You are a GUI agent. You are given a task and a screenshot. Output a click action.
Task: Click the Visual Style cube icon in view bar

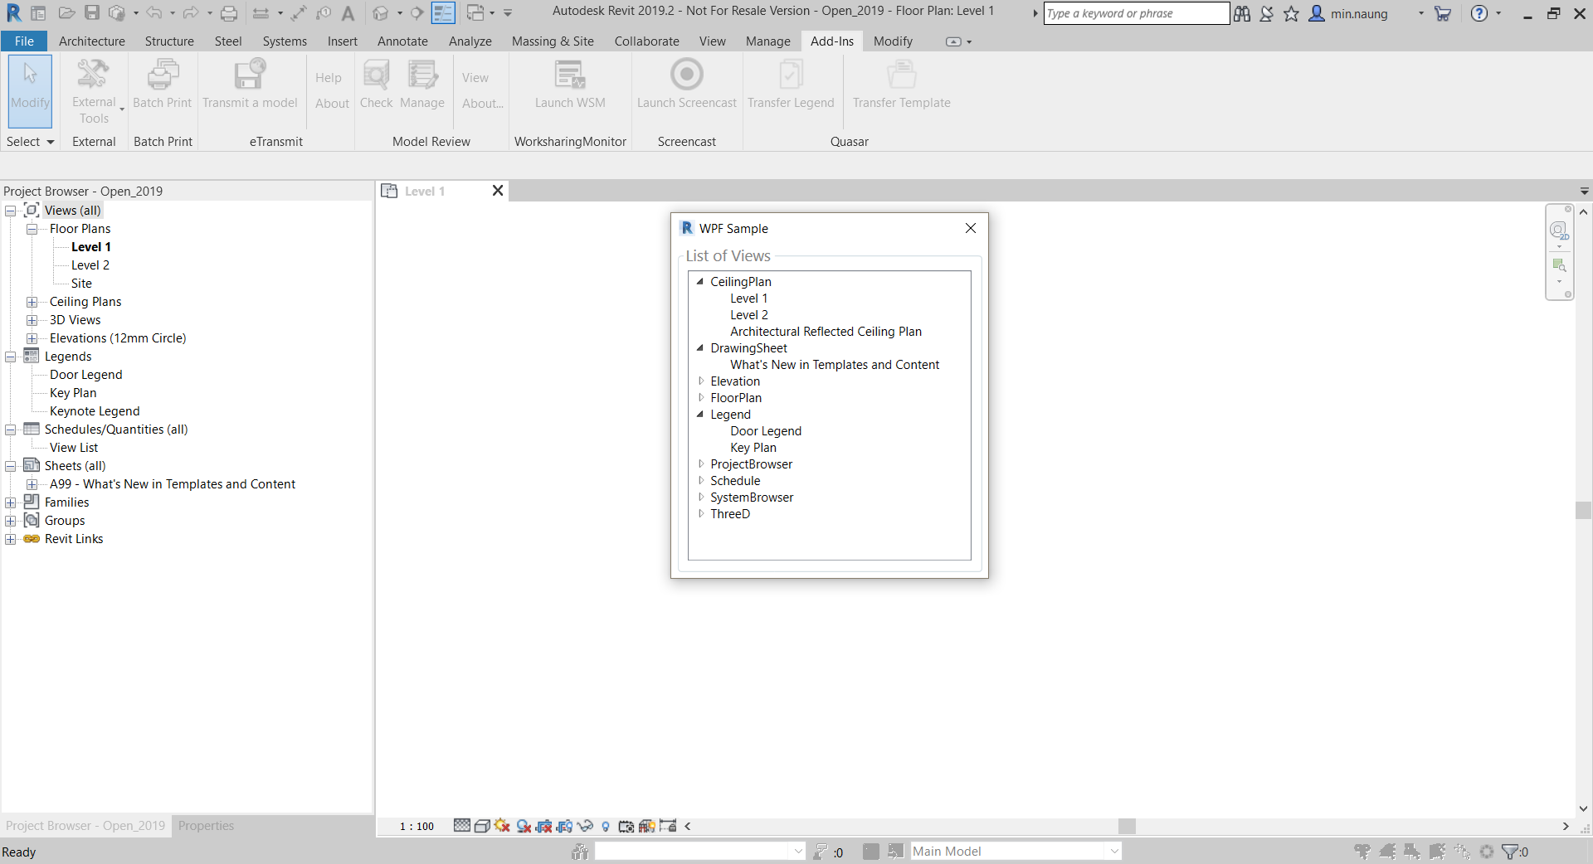[481, 826]
